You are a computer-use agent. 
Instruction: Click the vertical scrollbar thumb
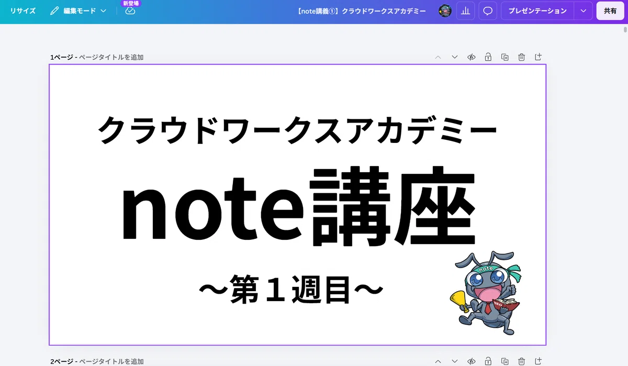click(625, 29)
